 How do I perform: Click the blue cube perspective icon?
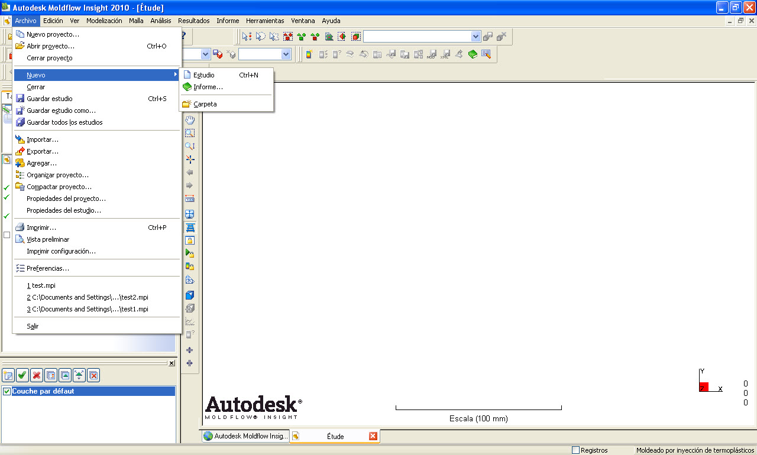click(x=190, y=295)
